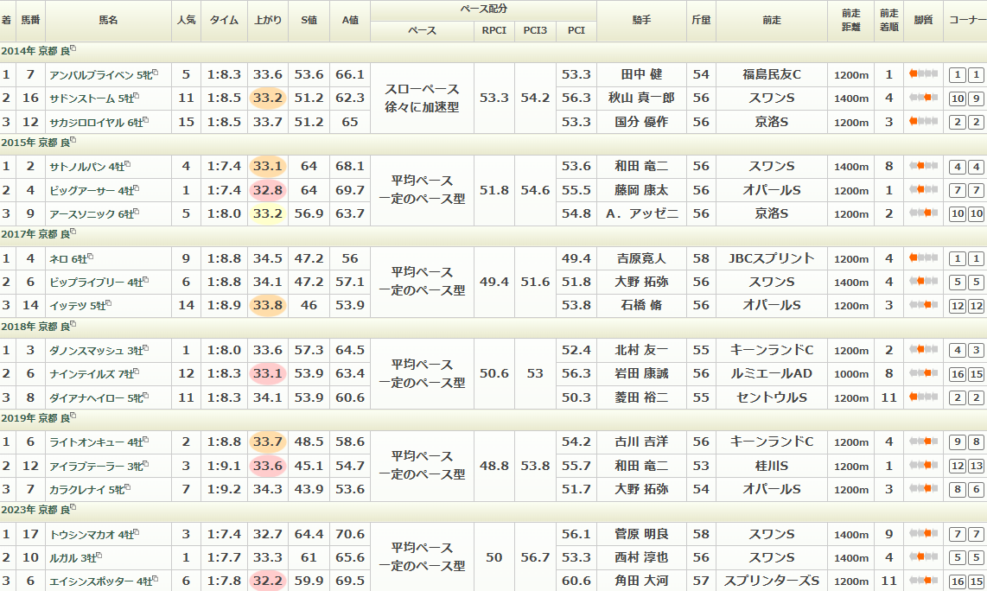This screenshot has height=591, width=987.
Task: Click running-style arrow icon in ネロ row
Action: (x=924, y=258)
